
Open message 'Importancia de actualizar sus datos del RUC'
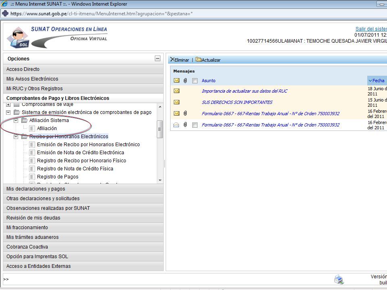[245, 91]
